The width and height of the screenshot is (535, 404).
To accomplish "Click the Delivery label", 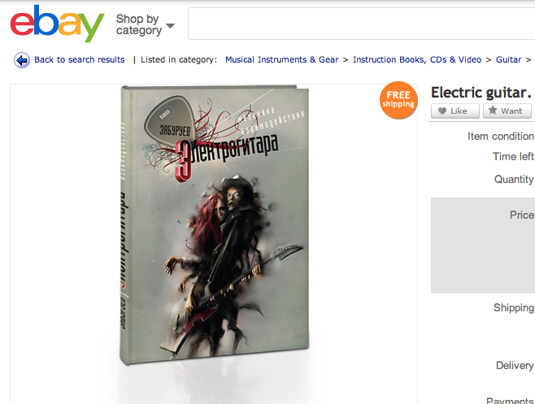I will point(515,366).
